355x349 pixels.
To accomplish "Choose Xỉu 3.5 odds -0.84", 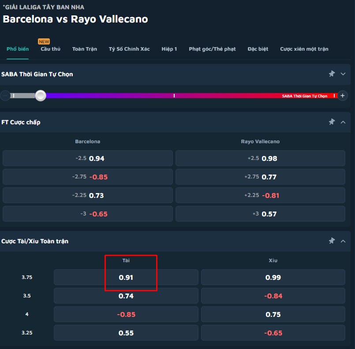I will click(x=273, y=296).
